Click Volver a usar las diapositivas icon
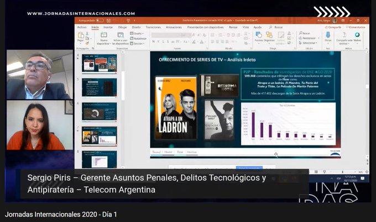376x222 pixels. coord(121,35)
